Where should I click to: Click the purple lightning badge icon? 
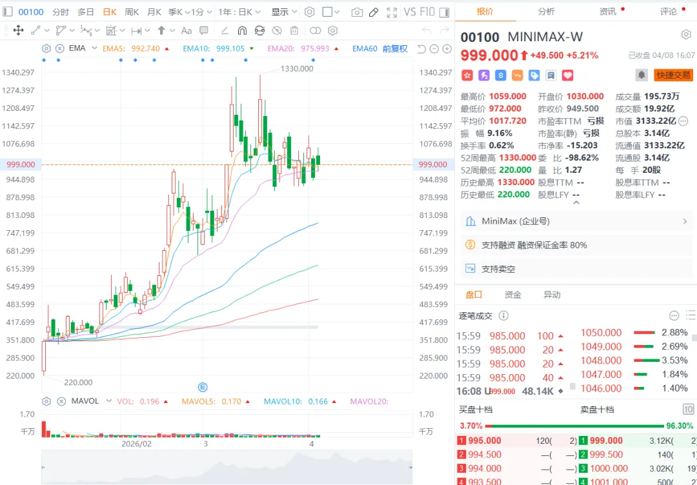click(x=483, y=75)
